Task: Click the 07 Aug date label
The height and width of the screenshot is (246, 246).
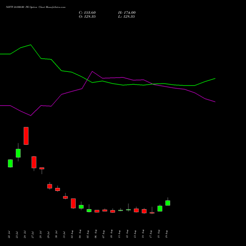Action: 103,234
